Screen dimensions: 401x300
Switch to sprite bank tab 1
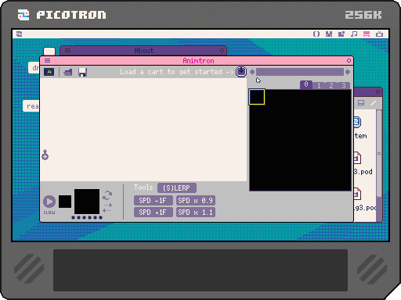point(319,86)
